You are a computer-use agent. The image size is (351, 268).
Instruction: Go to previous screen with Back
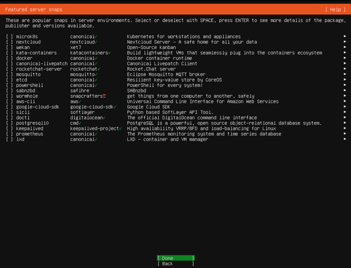click(x=176, y=264)
